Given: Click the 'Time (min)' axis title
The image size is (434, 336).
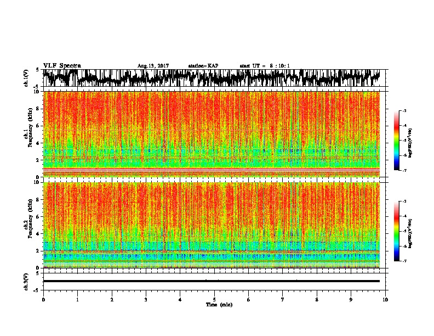Looking at the screenshot, I should click(x=219, y=305).
